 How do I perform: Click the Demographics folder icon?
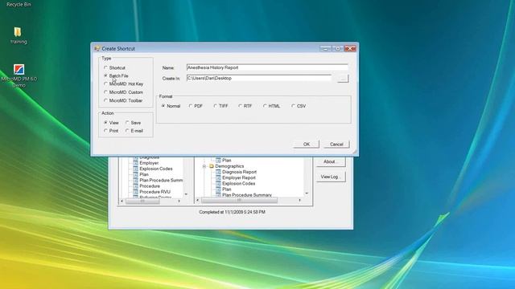point(212,166)
